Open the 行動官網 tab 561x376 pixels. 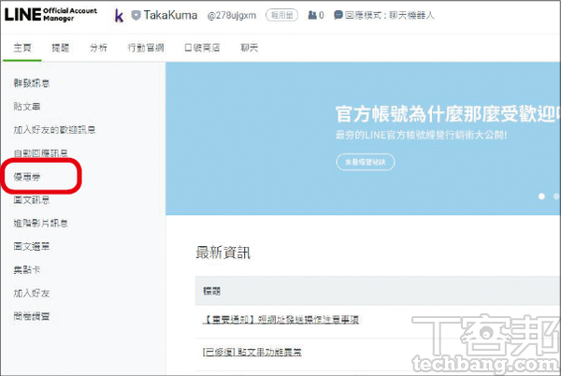point(146,48)
